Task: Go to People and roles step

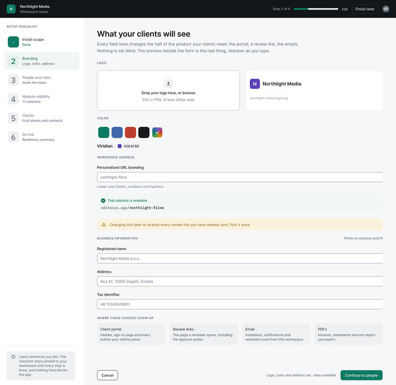Action: point(42,80)
